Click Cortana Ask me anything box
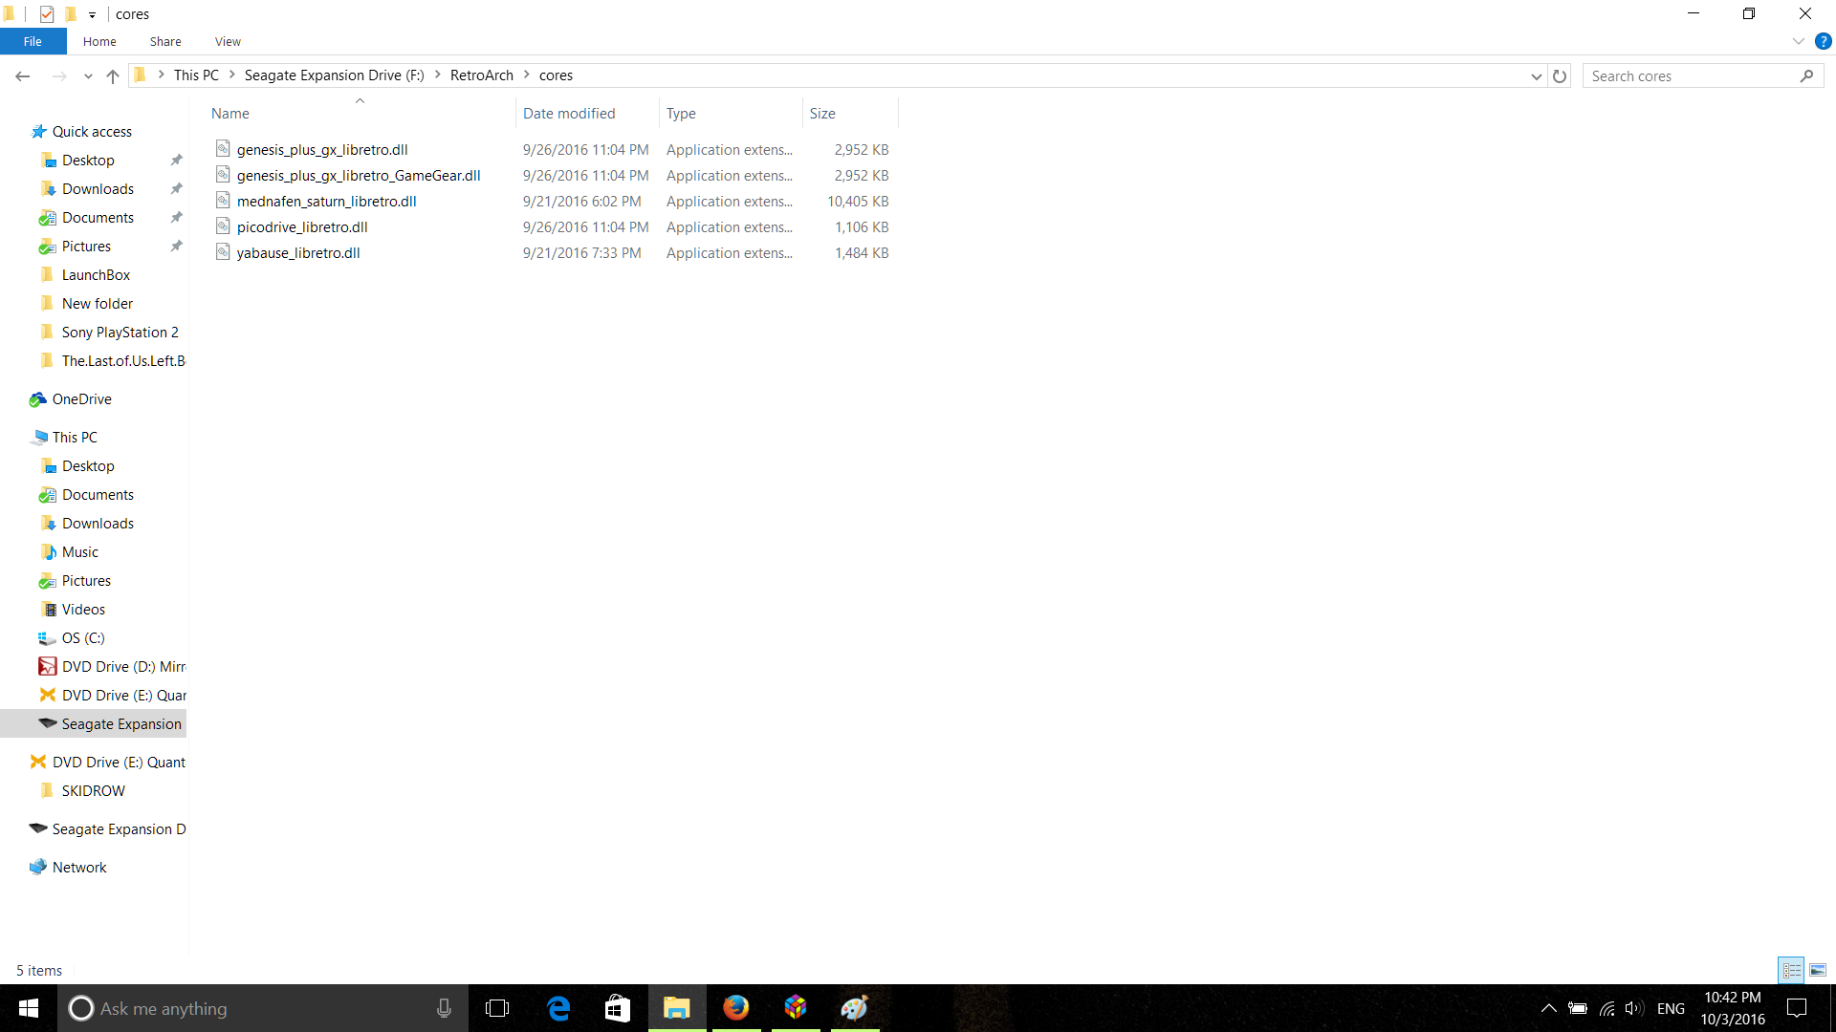Screen dimensions: 1836x1032 point(263,1008)
